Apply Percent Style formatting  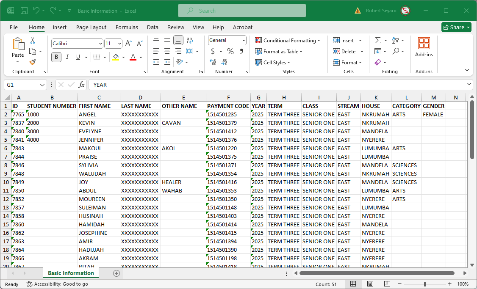230,51
